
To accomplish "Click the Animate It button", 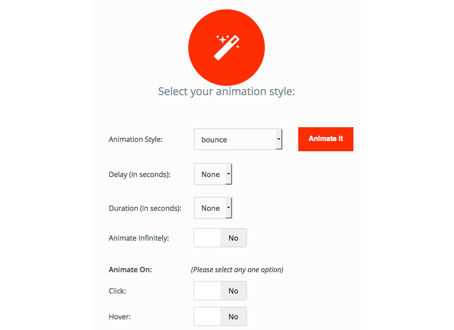I will pos(325,139).
